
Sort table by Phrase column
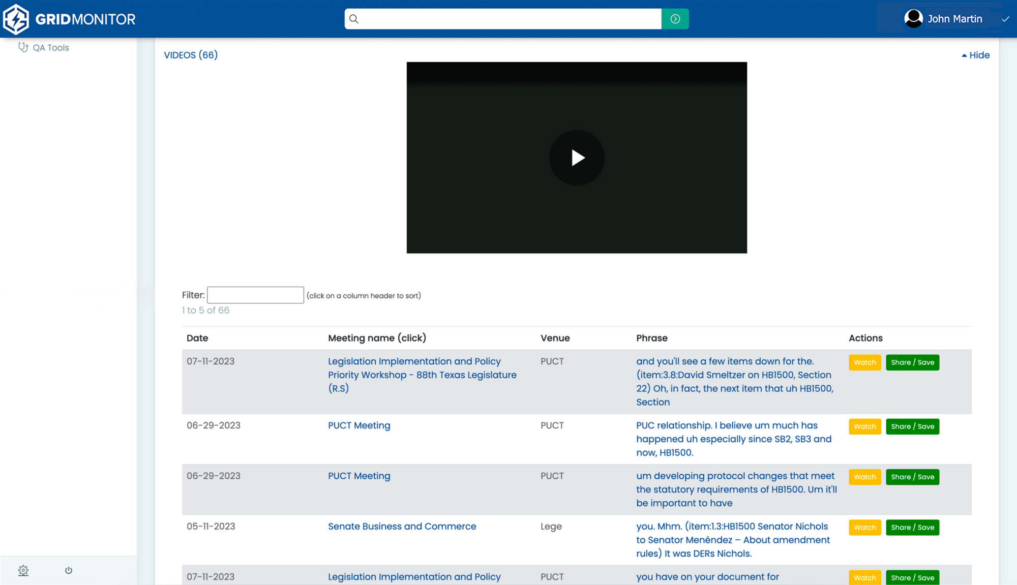[x=651, y=338]
